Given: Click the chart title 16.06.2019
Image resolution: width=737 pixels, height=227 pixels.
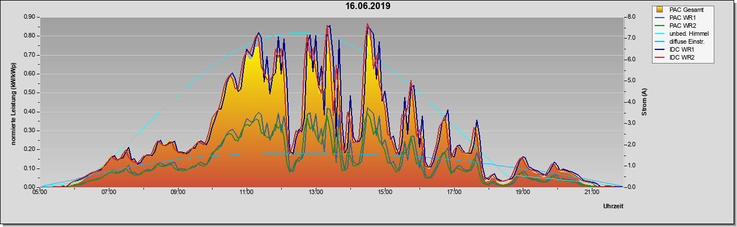Looking at the screenshot, I should pos(369,6).
